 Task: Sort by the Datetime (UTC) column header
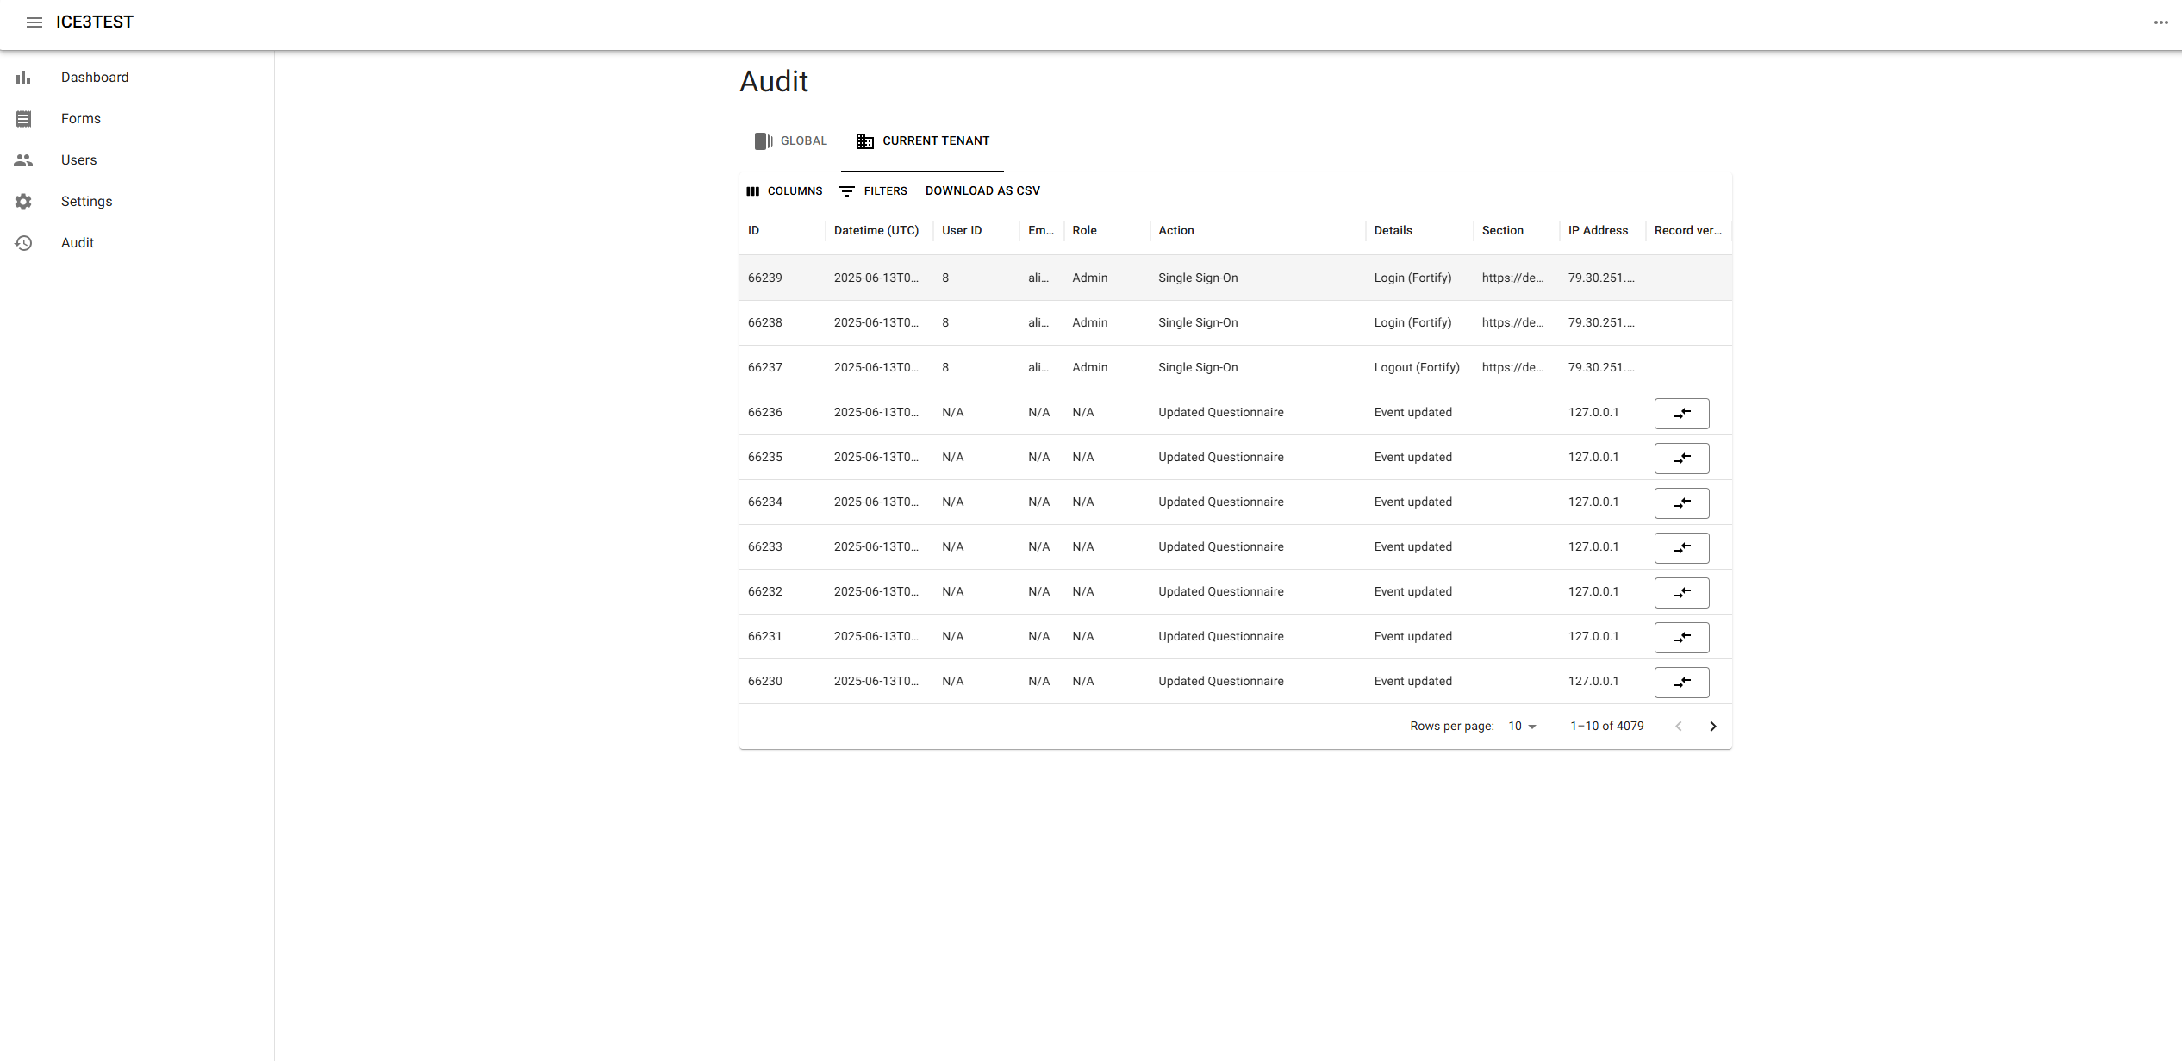876,231
